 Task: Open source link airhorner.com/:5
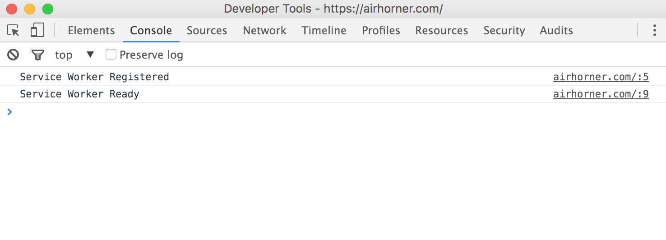coord(601,77)
